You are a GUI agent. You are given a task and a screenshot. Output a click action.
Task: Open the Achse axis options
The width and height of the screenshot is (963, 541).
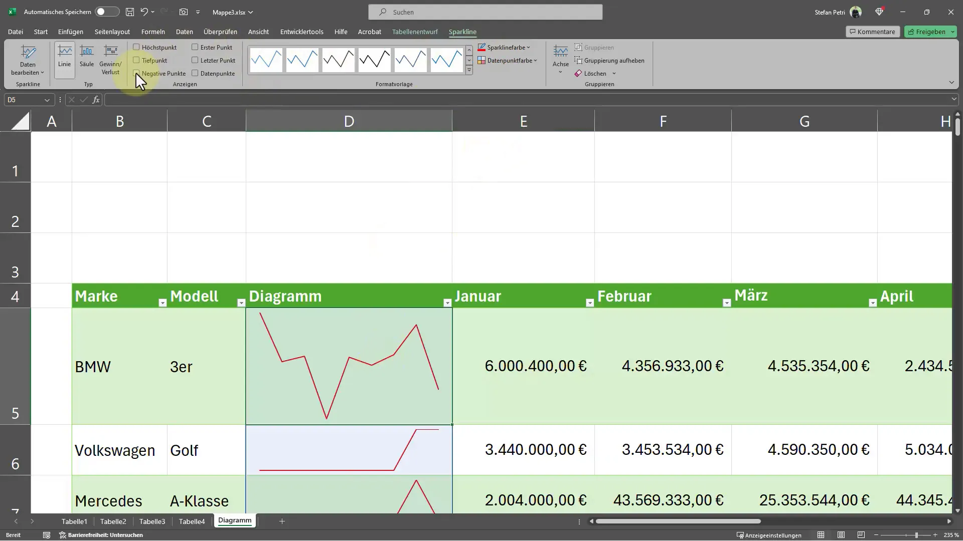[x=561, y=60]
